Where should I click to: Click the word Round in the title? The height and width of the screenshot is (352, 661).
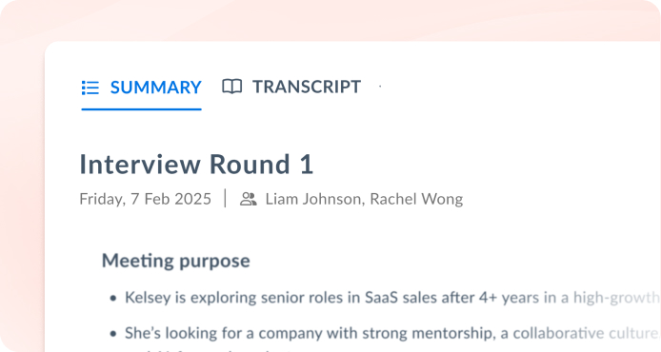pos(250,164)
